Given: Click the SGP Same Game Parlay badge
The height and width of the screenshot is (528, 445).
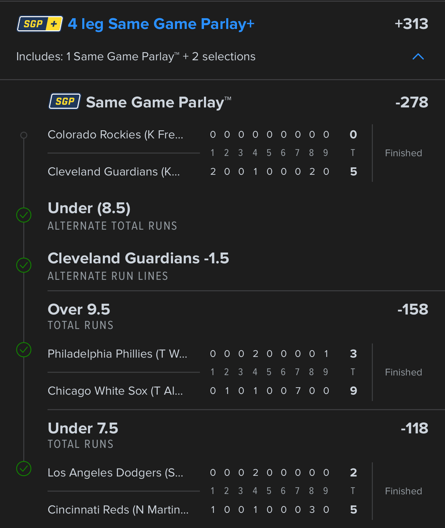Looking at the screenshot, I should pos(65,101).
